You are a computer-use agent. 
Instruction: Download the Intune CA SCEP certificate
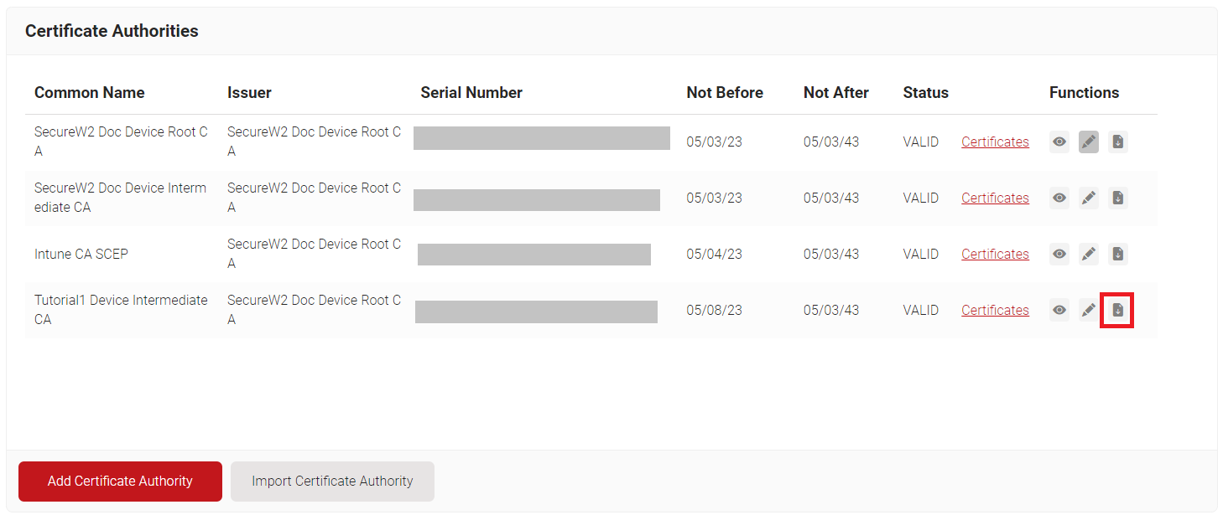tap(1117, 255)
